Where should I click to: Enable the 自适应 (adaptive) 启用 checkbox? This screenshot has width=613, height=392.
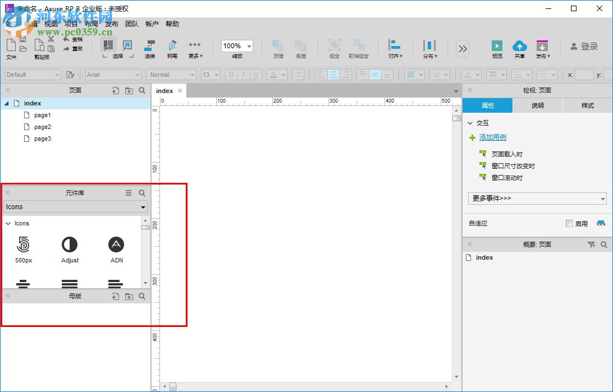click(x=569, y=223)
